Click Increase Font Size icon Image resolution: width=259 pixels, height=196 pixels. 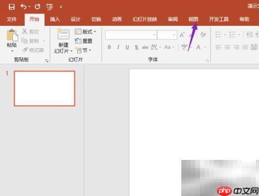pyautogui.click(x=182, y=35)
